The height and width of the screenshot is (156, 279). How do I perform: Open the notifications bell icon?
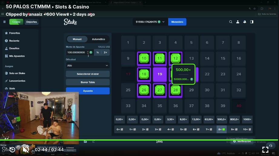pyautogui.click(x=245, y=22)
